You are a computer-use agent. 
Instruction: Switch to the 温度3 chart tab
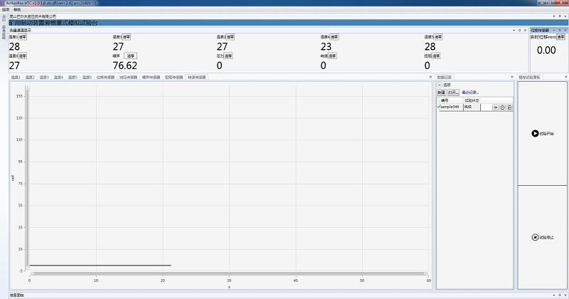(x=43, y=77)
